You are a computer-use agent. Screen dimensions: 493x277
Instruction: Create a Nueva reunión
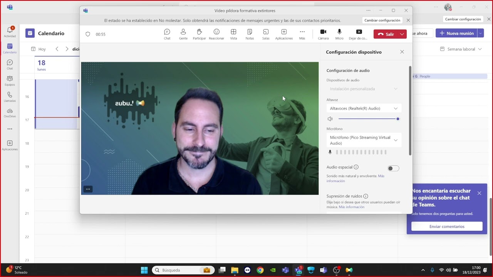click(x=456, y=33)
